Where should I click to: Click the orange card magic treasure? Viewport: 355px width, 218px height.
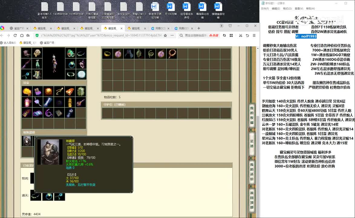[70, 91]
